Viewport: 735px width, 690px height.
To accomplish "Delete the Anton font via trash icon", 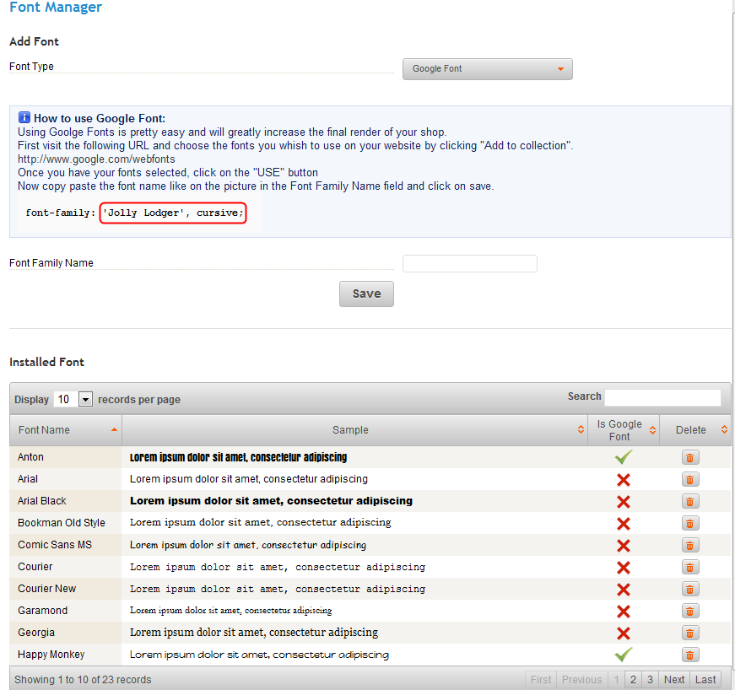I will [x=690, y=458].
